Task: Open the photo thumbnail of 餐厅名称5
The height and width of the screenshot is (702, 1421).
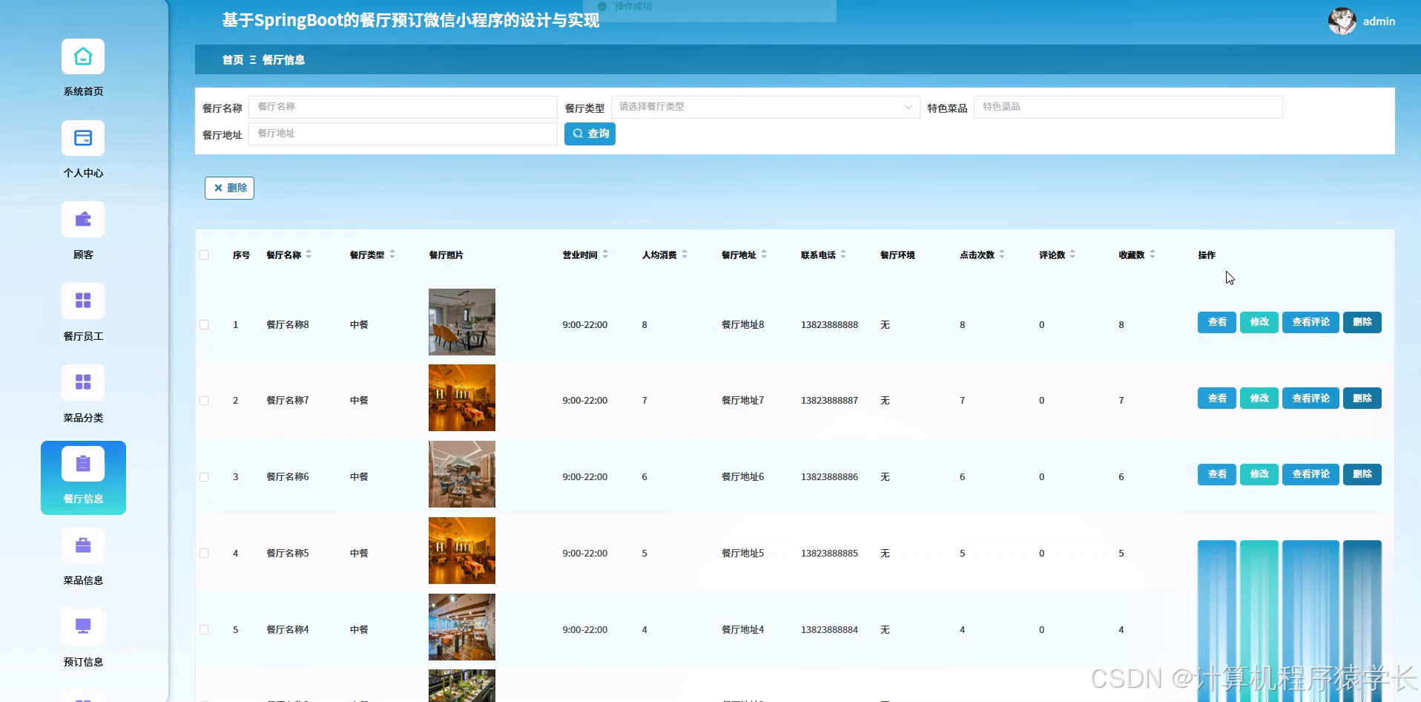Action: (x=461, y=551)
